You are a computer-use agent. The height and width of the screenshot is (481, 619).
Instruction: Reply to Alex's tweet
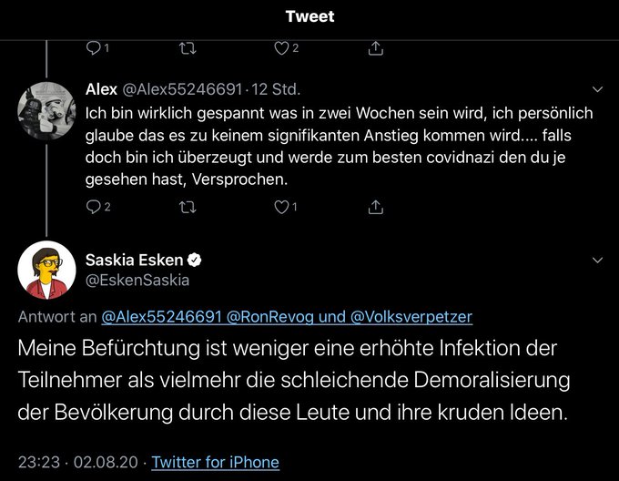[93, 208]
